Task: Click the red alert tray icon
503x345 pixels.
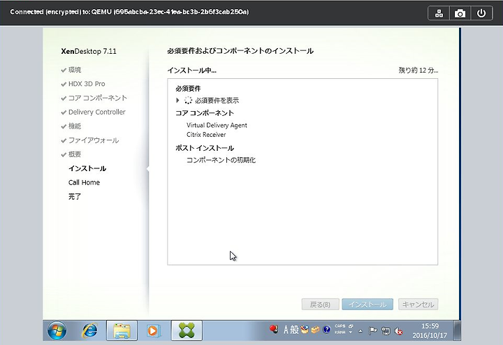Action: click(x=274, y=329)
